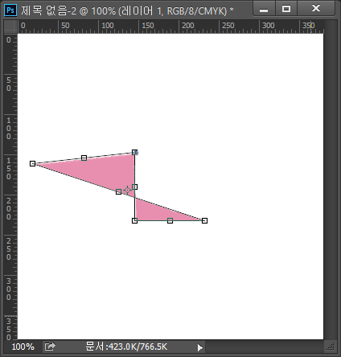Click the far right corner transform handle
Viewport: 341px width, 357px height.
point(204,220)
